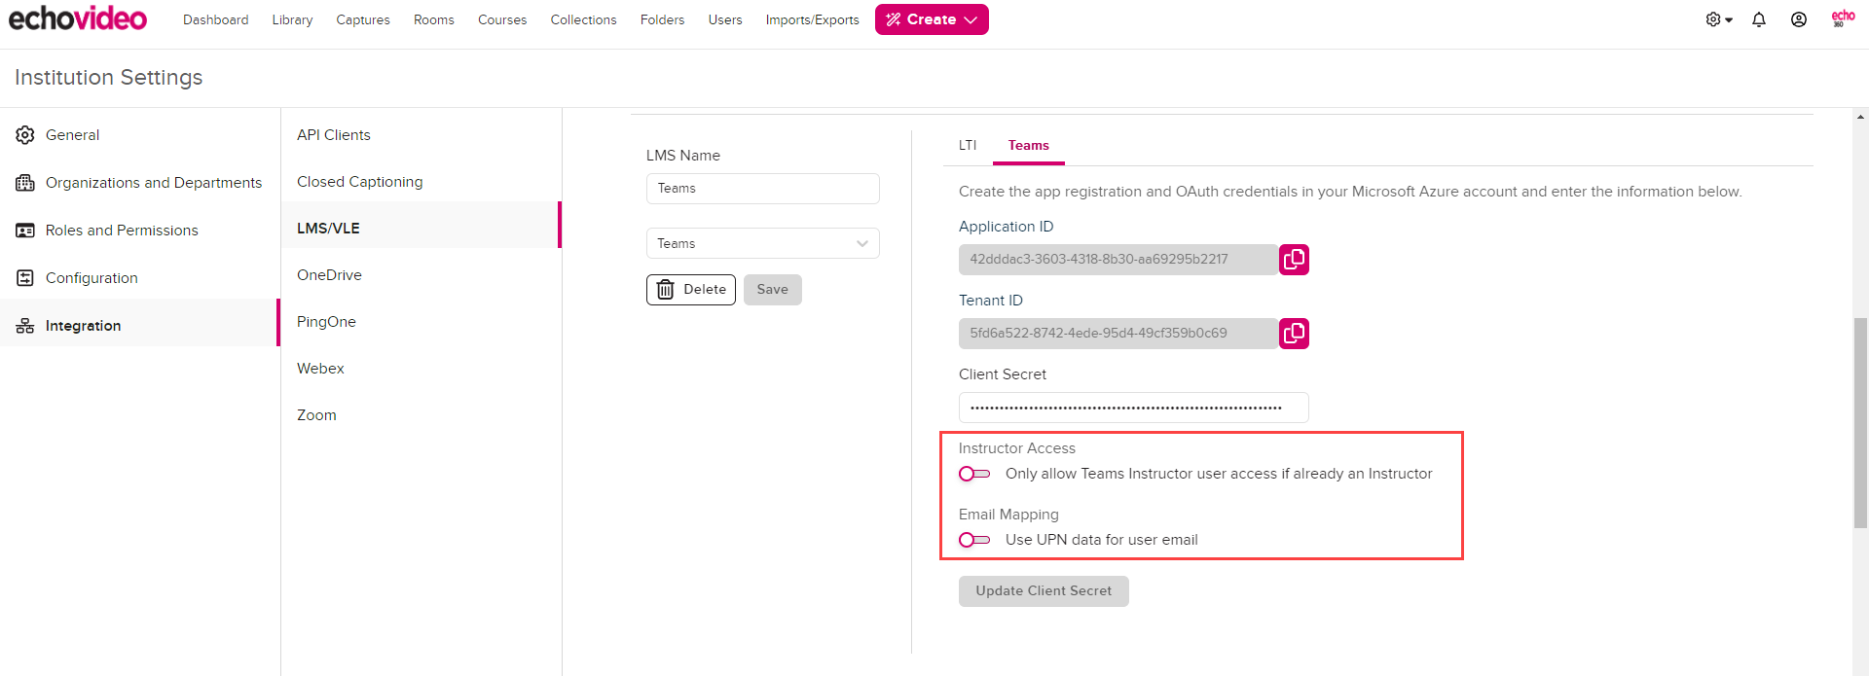
Task: Open Closed Captioning integration settings
Action: (421, 182)
